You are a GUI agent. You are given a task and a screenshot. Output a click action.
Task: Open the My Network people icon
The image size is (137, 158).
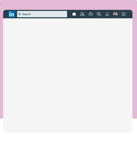[x=82, y=14]
